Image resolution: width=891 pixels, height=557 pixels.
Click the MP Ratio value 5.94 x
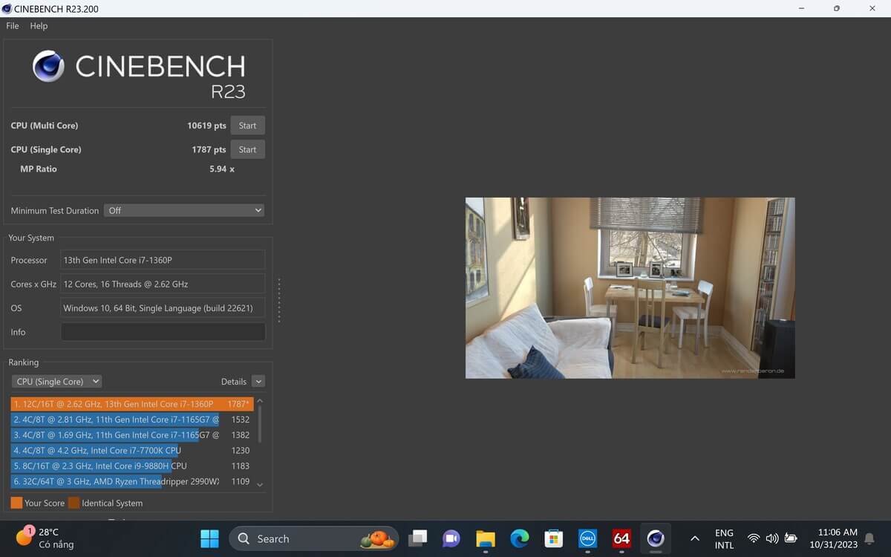pyautogui.click(x=222, y=169)
